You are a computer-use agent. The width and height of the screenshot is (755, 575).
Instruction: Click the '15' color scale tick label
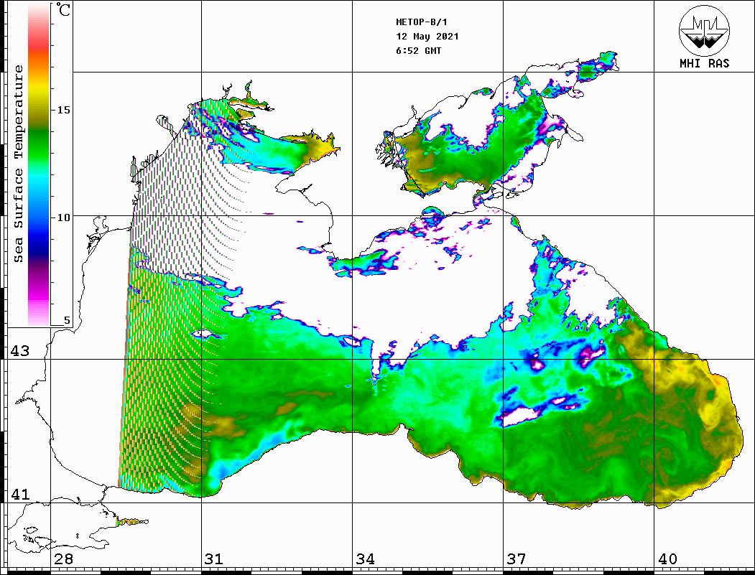pyautogui.click(x=63, y=110)
